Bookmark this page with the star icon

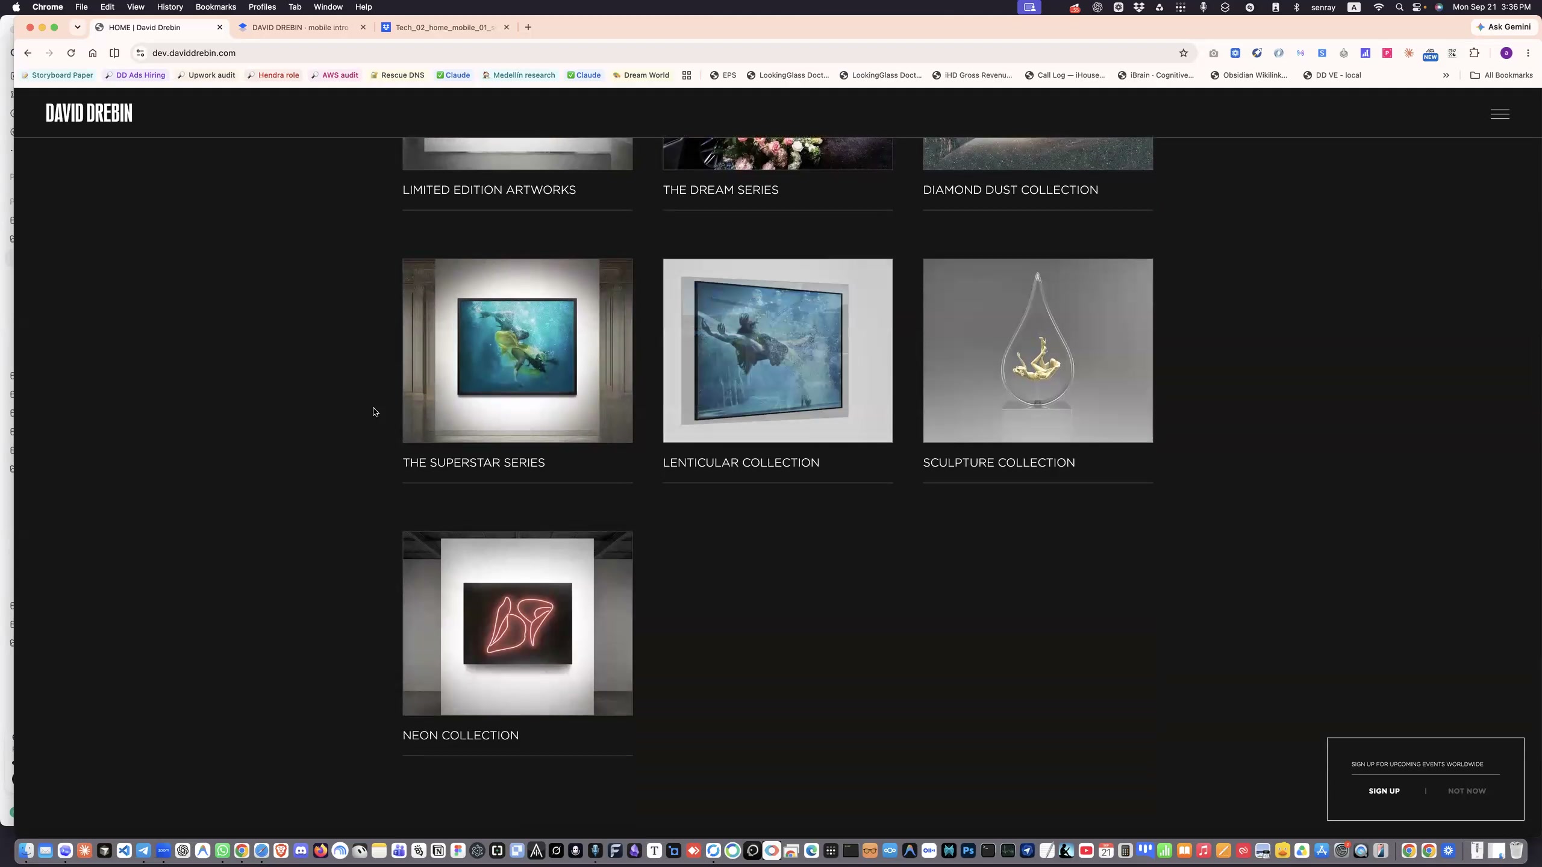coord(1184,53)
